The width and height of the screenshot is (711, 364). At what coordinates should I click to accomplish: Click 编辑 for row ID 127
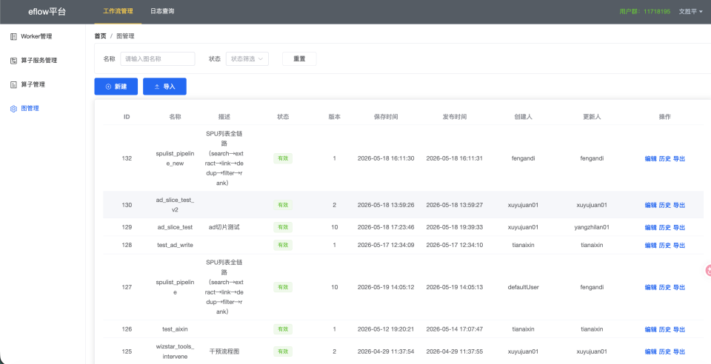coord(651,287)
